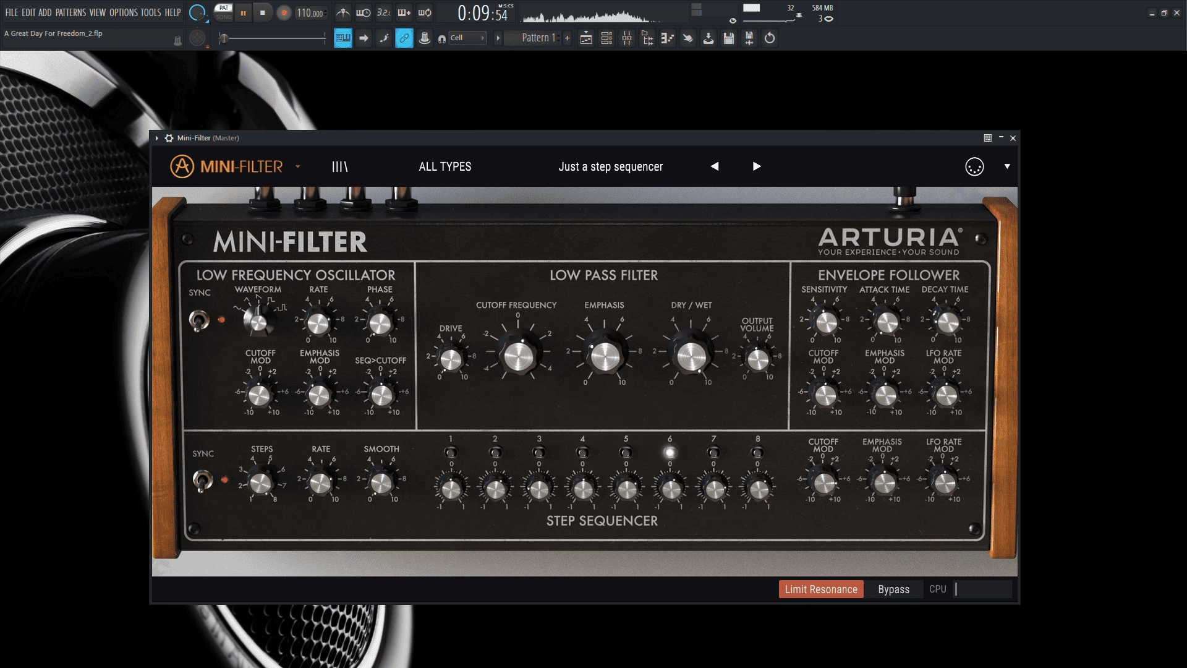Toggle the recording countdown icon
Screen dimensions: 1187x668
384,12
